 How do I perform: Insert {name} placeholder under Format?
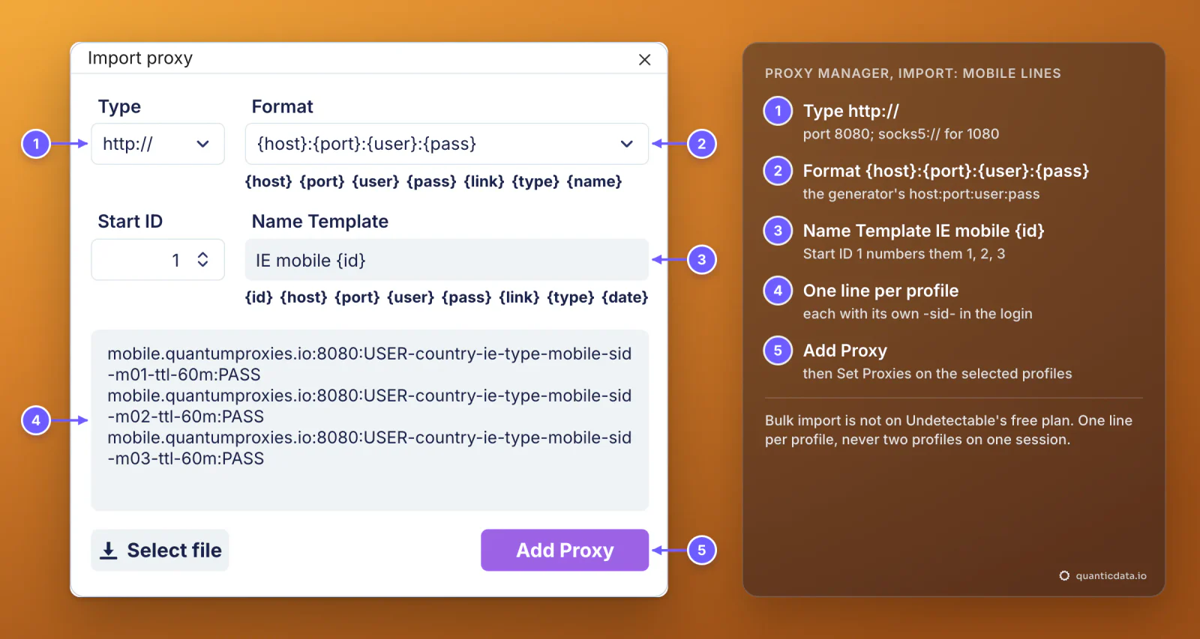(594, 181)
